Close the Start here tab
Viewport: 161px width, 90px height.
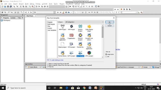pyautogui.click(x=35, y=16)
